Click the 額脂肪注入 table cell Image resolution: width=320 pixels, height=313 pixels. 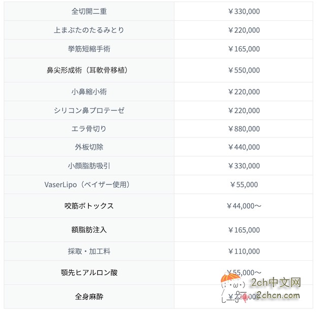click(89, 230)
